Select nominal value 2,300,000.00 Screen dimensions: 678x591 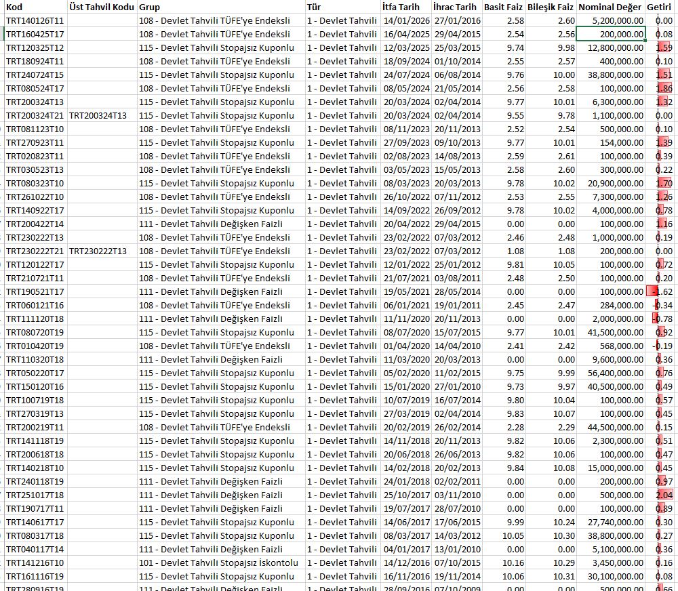click(611, 441)
